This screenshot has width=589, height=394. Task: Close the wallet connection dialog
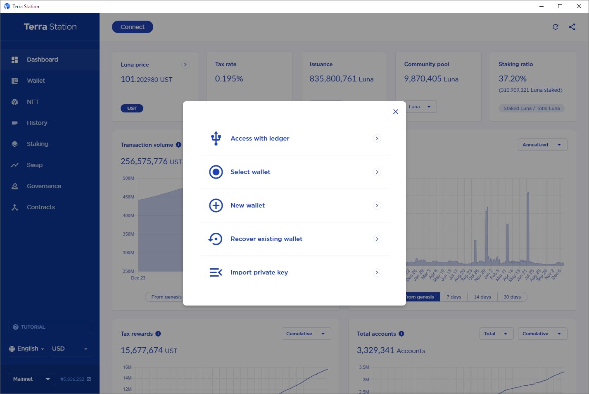coord(395,112)
